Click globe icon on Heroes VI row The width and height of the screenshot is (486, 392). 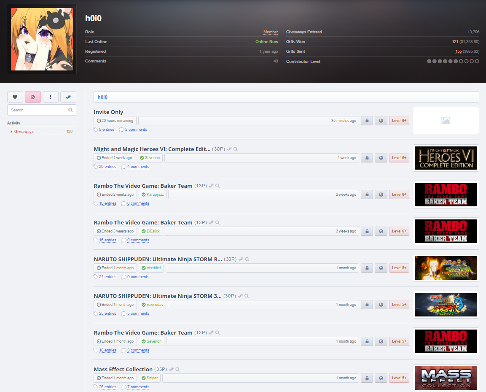[x=381, y=158]
